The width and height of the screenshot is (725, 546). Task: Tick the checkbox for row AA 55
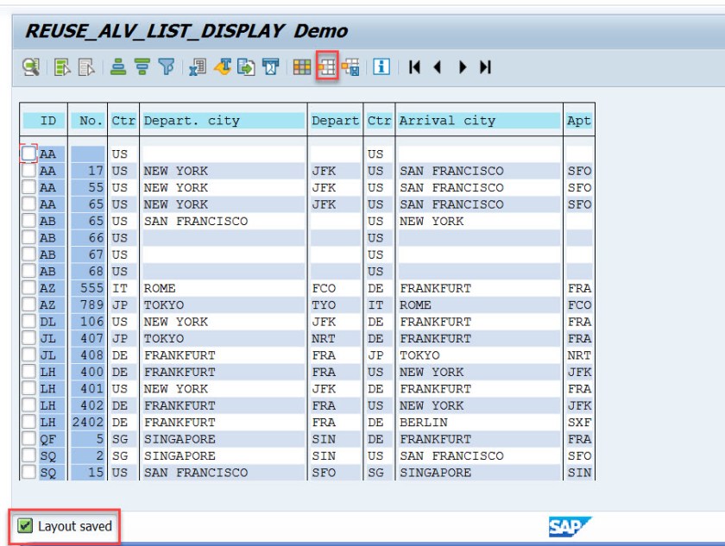(x=28, y=187)
